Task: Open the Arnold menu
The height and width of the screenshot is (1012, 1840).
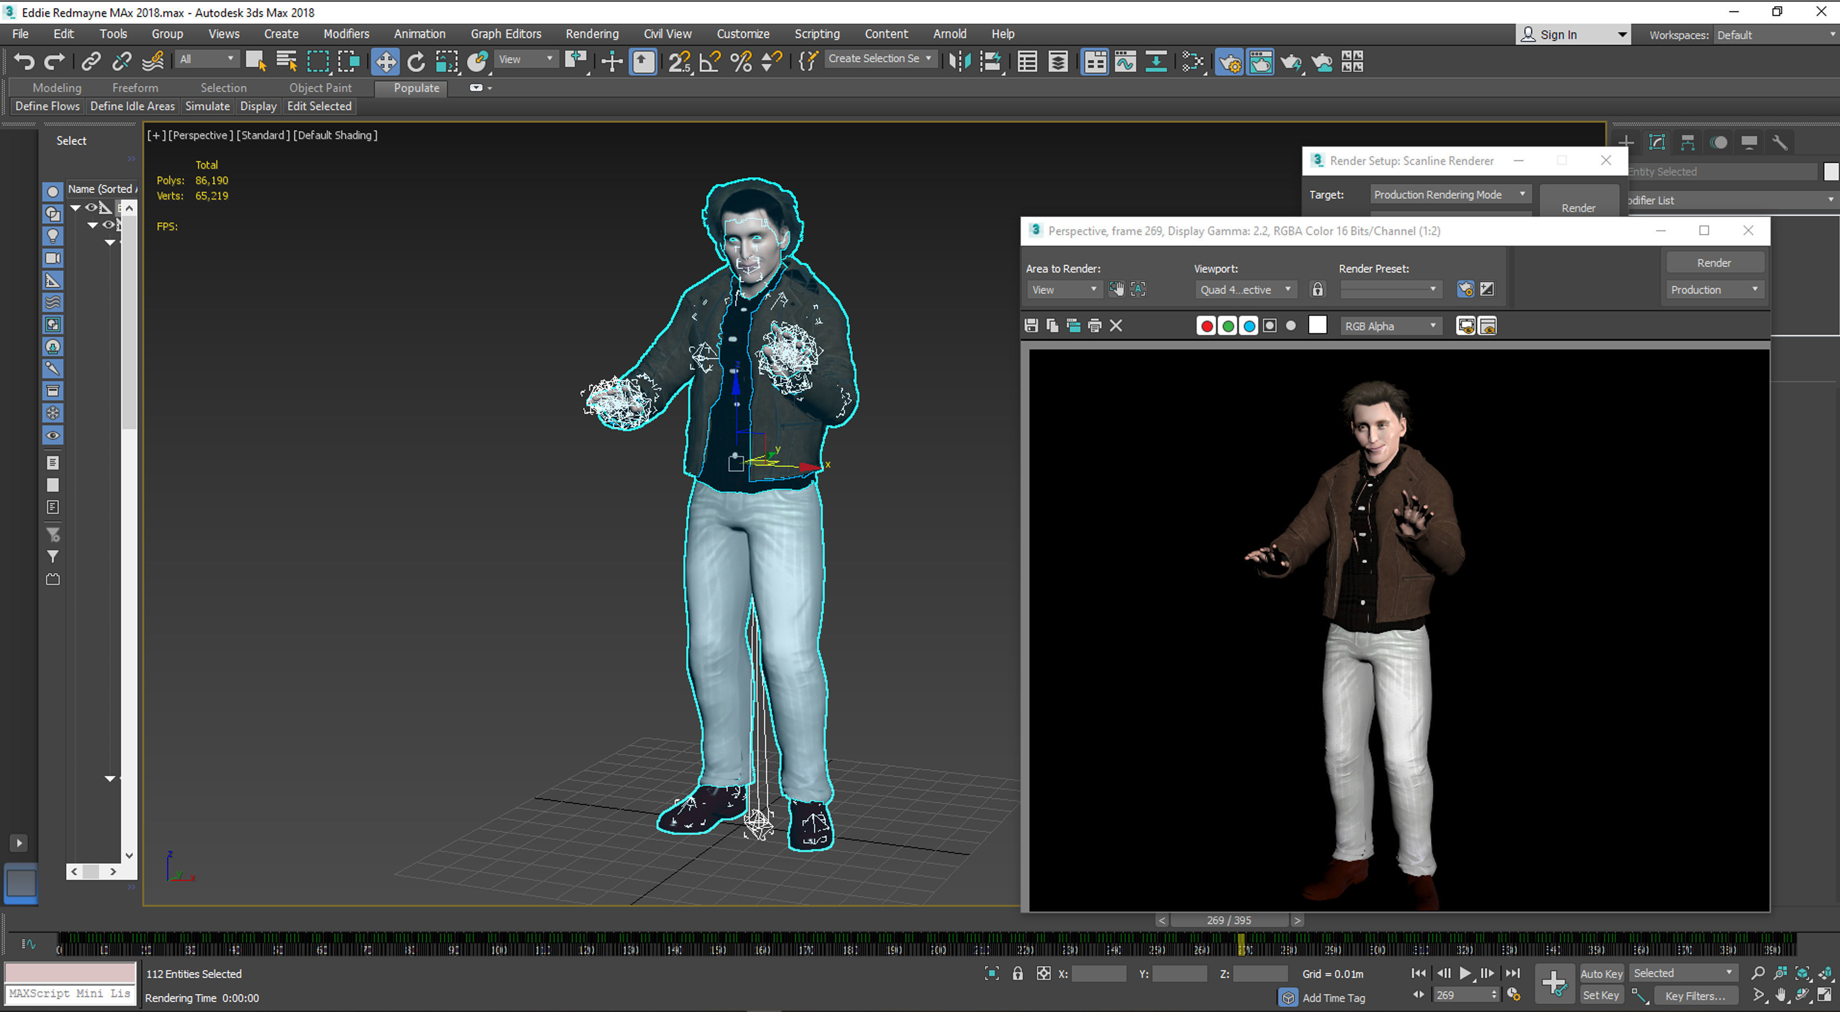Action: click(949, 34)
